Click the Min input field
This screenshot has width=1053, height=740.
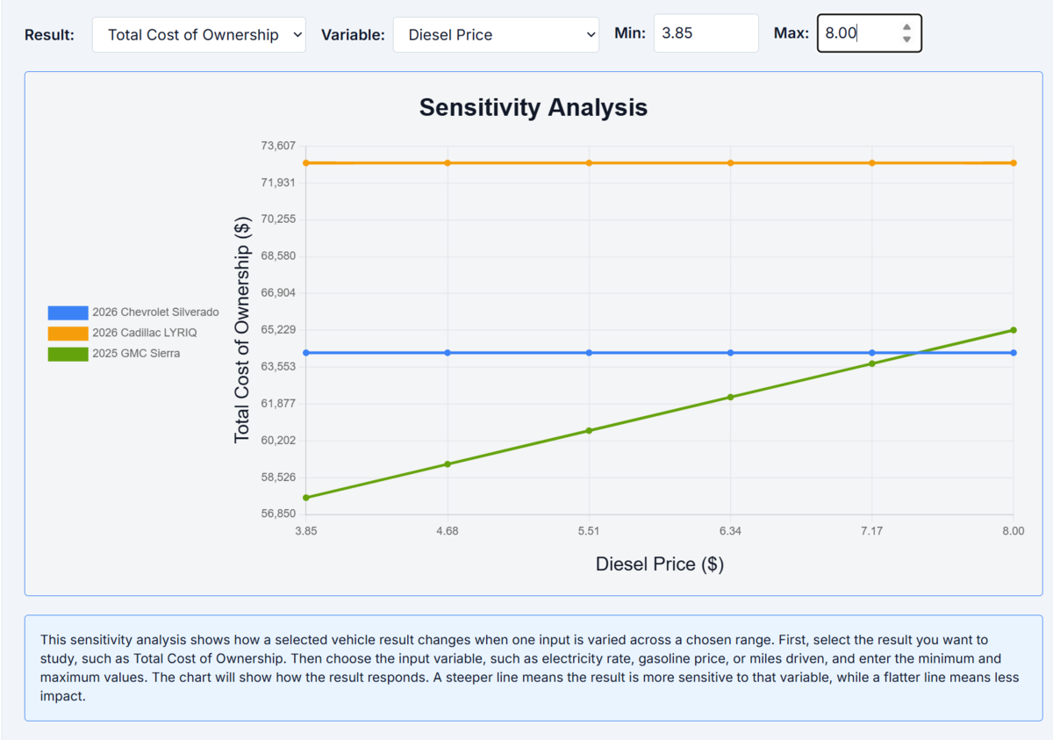(706, 33)
